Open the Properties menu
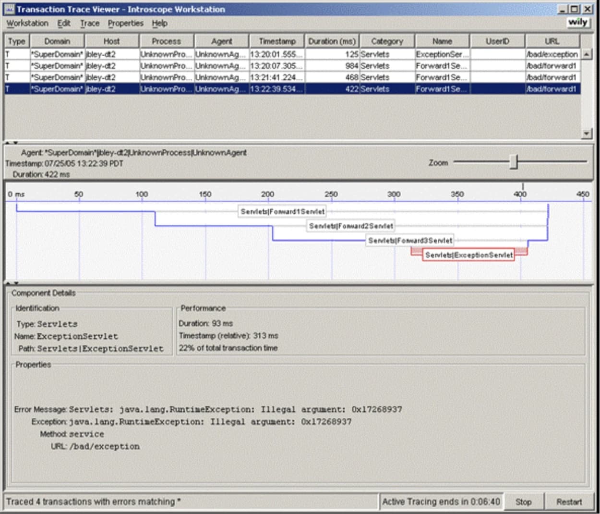The image size is (600, 514). point(126,23)
